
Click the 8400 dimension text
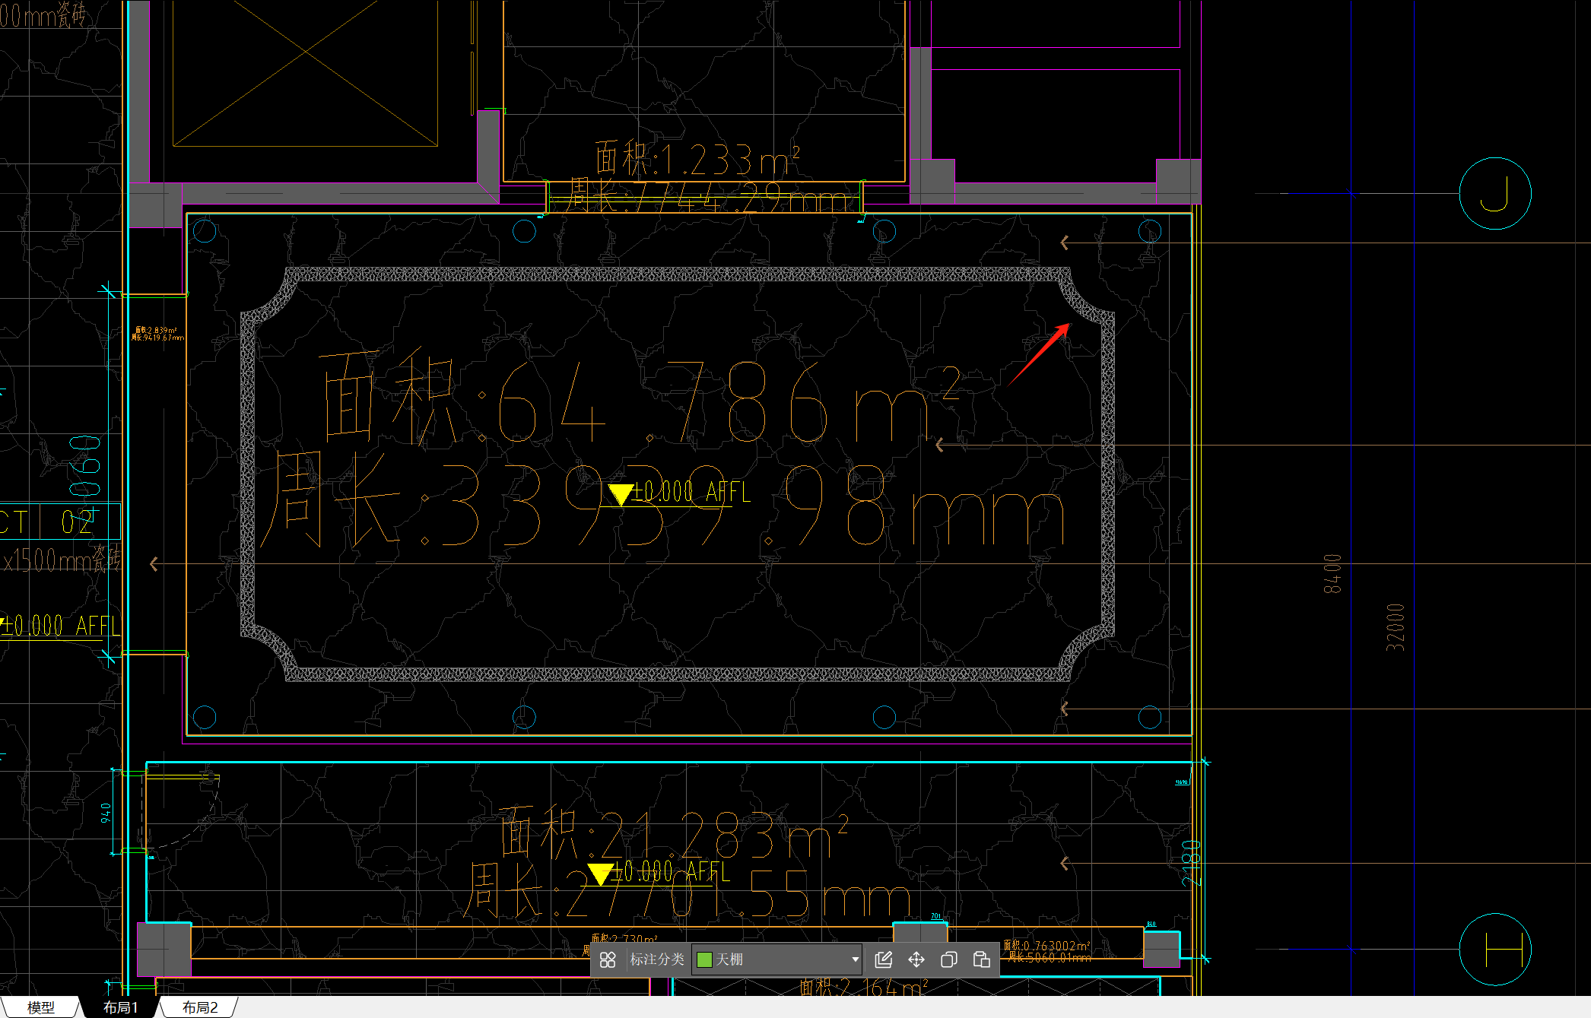coord(1332,573)
